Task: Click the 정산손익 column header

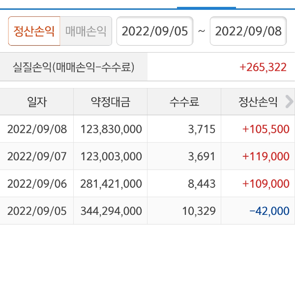Action: 258,102
